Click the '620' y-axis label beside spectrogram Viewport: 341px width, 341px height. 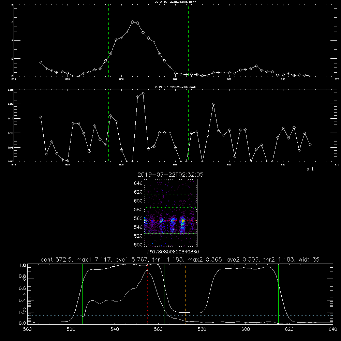click(138, 192)
